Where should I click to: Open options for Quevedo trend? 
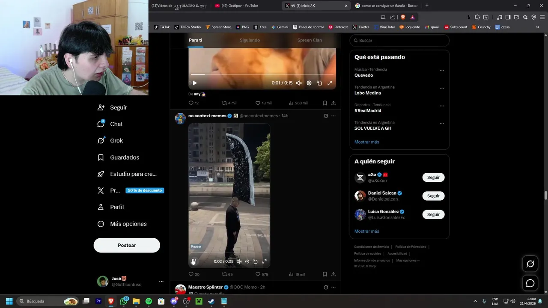442,71
